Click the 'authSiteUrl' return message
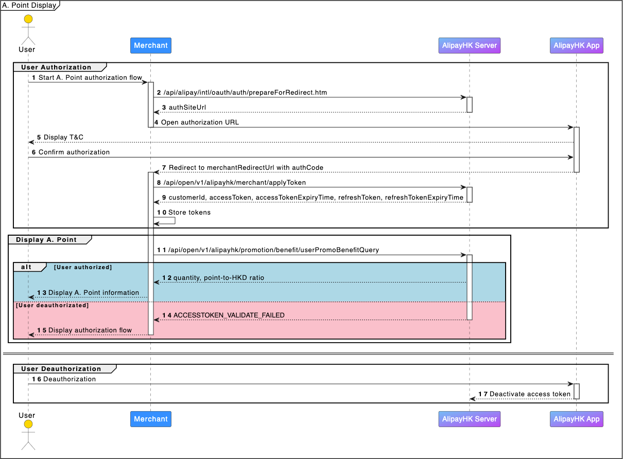The width and height of the screenshot is (623, 459). [188, 107]
